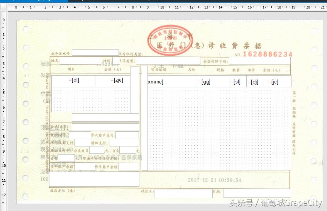
Task: Click the blank textbox beside 社会保障号码
Action: [x=260, y=61]
